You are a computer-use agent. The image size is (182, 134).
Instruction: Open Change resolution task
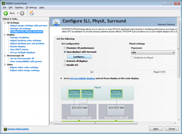20,38
